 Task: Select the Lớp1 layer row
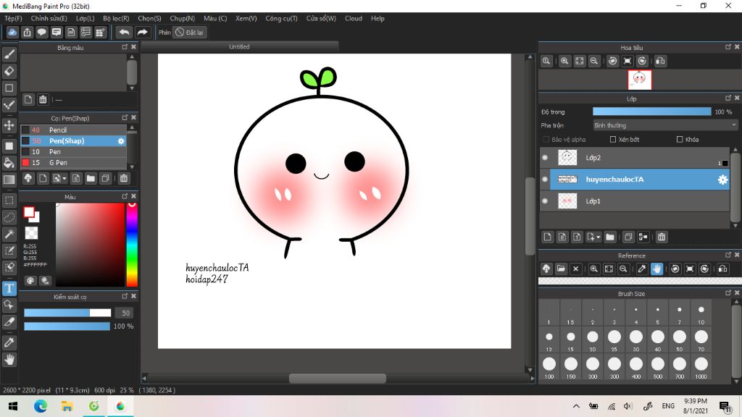pyautogui.click(x=635, y=201)
